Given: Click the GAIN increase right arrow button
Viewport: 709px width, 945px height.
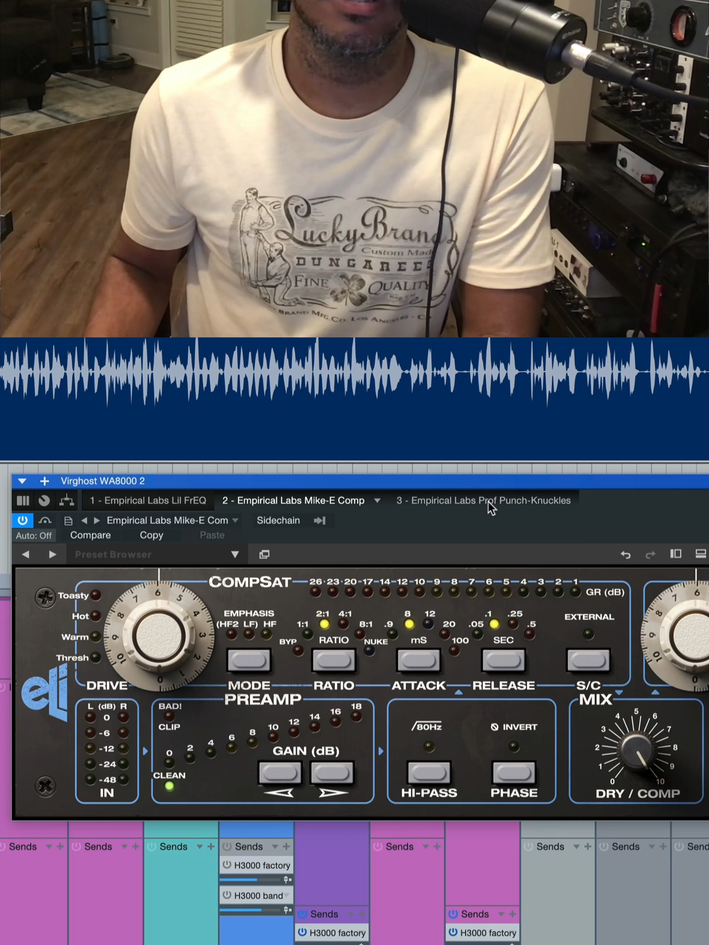Looking at the screenshot, I should coord(332,772).
